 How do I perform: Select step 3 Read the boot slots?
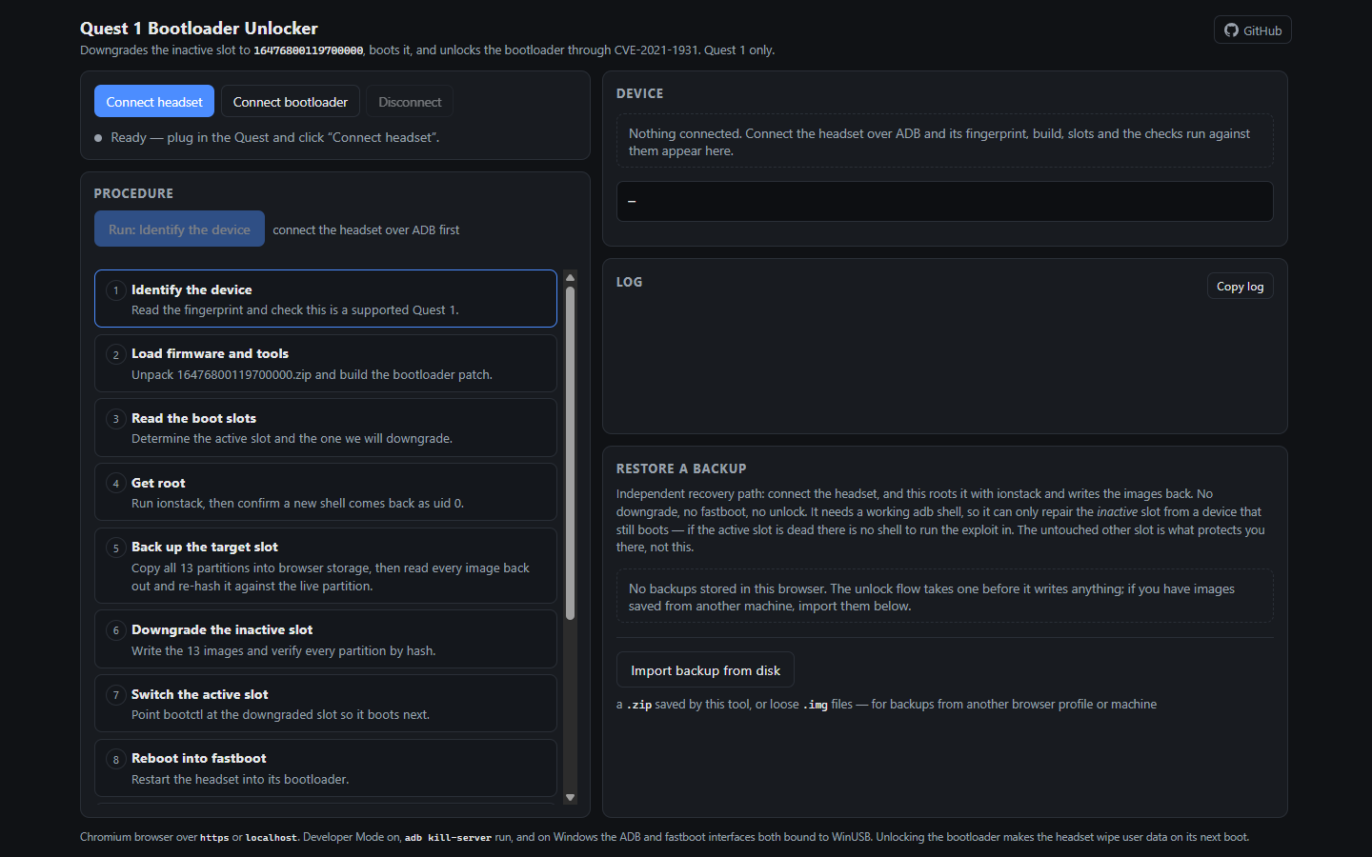click(x=326, y=428)
